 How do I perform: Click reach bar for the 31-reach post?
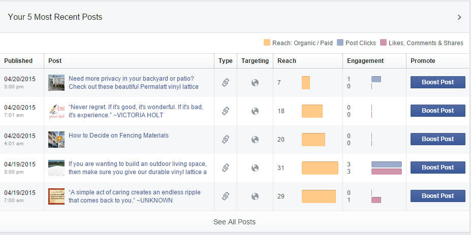(320, 168)
